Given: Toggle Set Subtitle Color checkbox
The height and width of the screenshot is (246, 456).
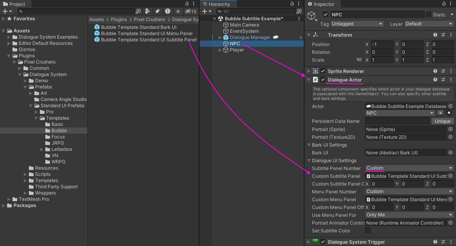Looking at the screenshot, I should click(368, 231).
